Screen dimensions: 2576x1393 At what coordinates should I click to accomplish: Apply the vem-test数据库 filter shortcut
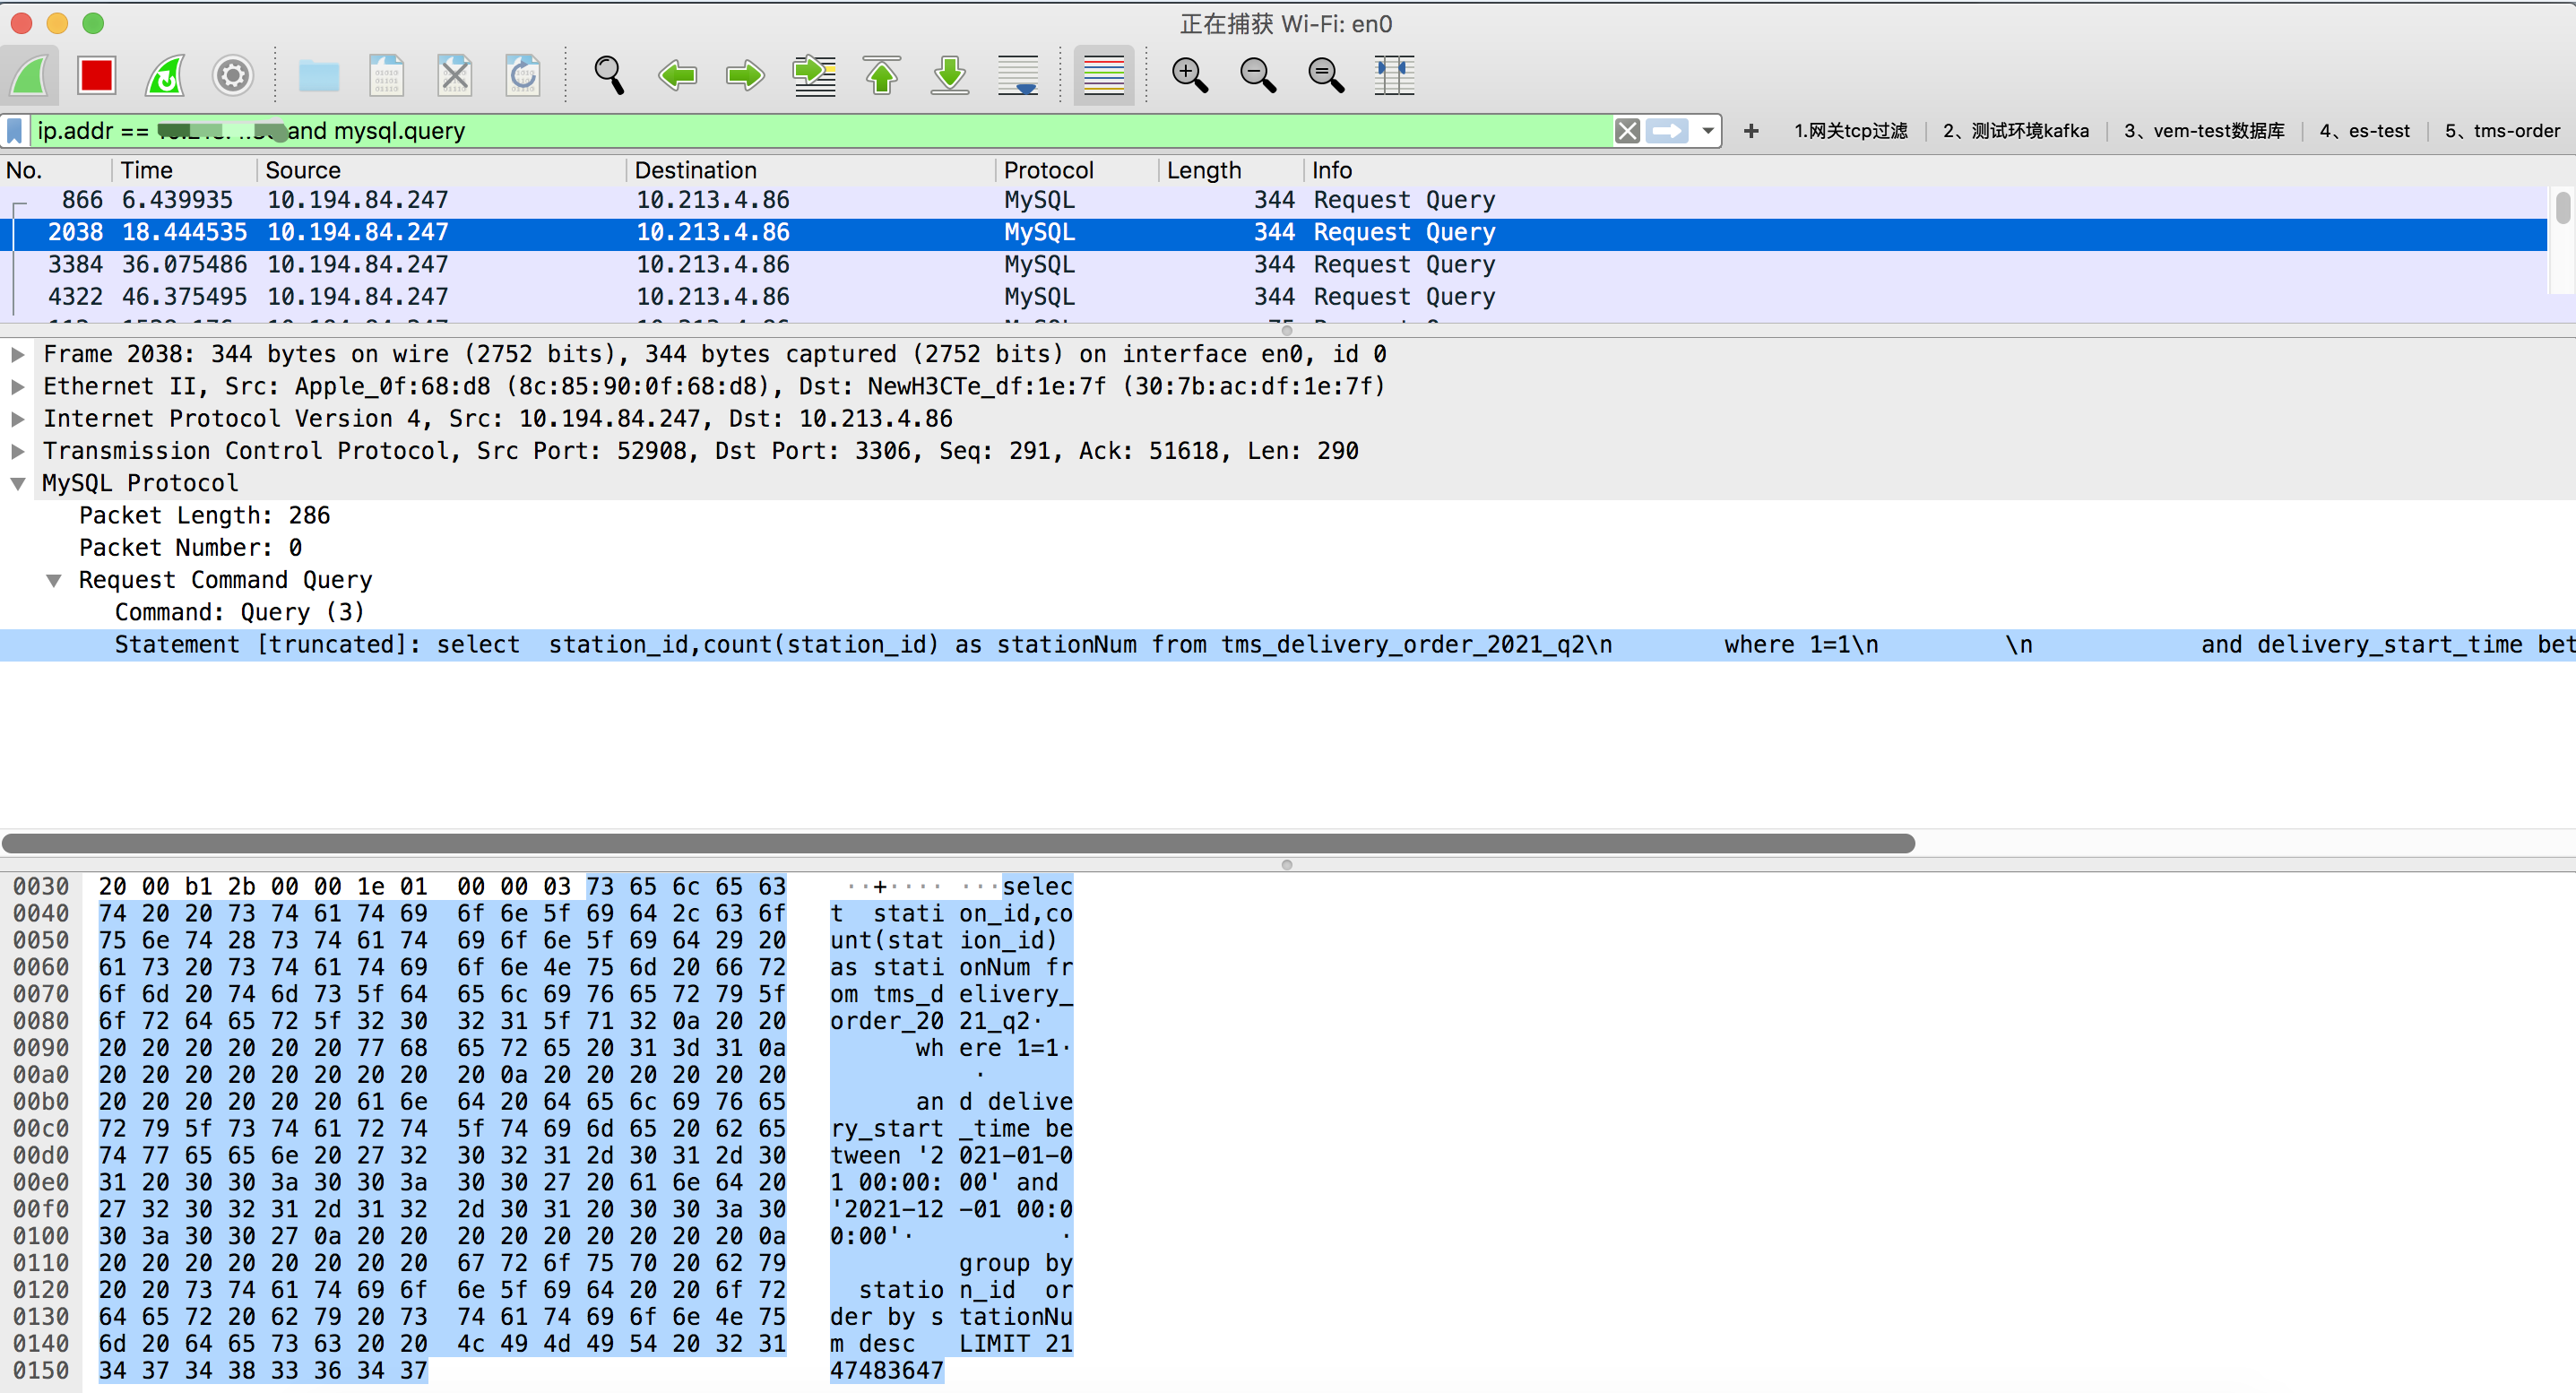2204,131
